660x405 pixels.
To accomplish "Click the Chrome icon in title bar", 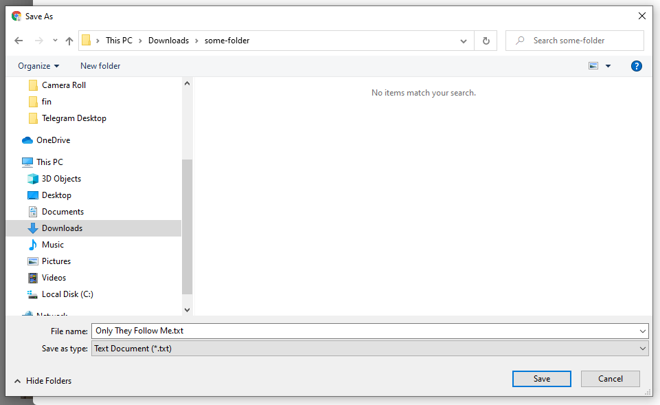I will point(16,16).
